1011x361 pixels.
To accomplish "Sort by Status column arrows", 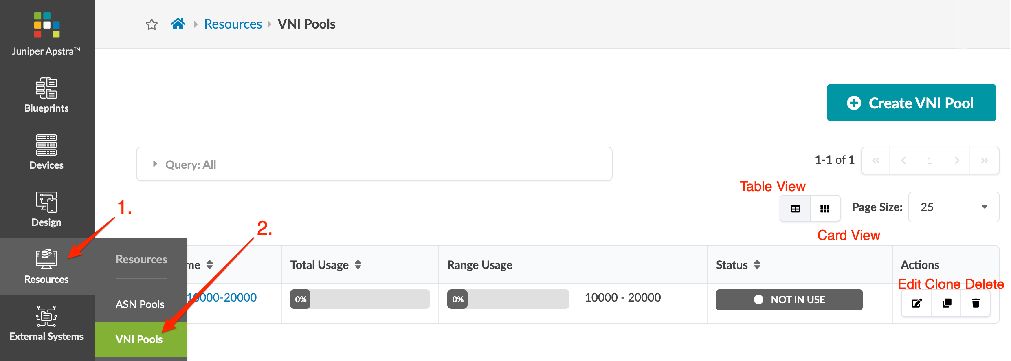I will [x=757, y=265].
